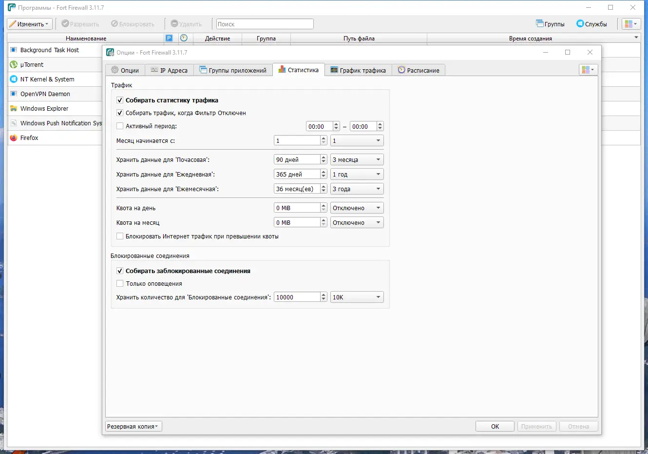Click the 'Блокировать' block toolbar button
This screenshot has width=648, height=454.
[x=133, y=24]
